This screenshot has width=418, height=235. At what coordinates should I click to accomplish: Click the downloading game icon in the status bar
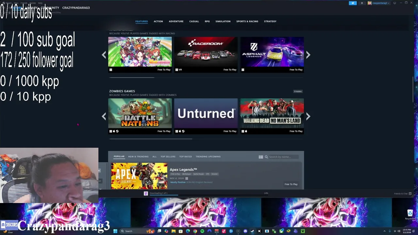pyautogui.click(x=146, y=194)
